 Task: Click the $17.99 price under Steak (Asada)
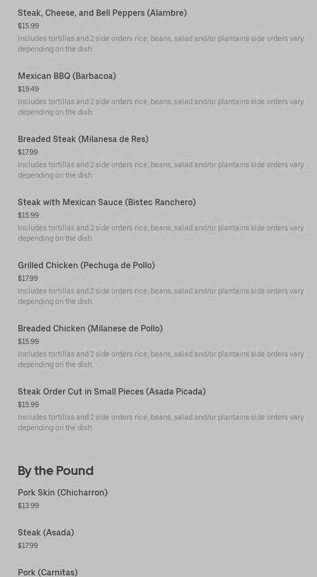[x=28, y=546]
